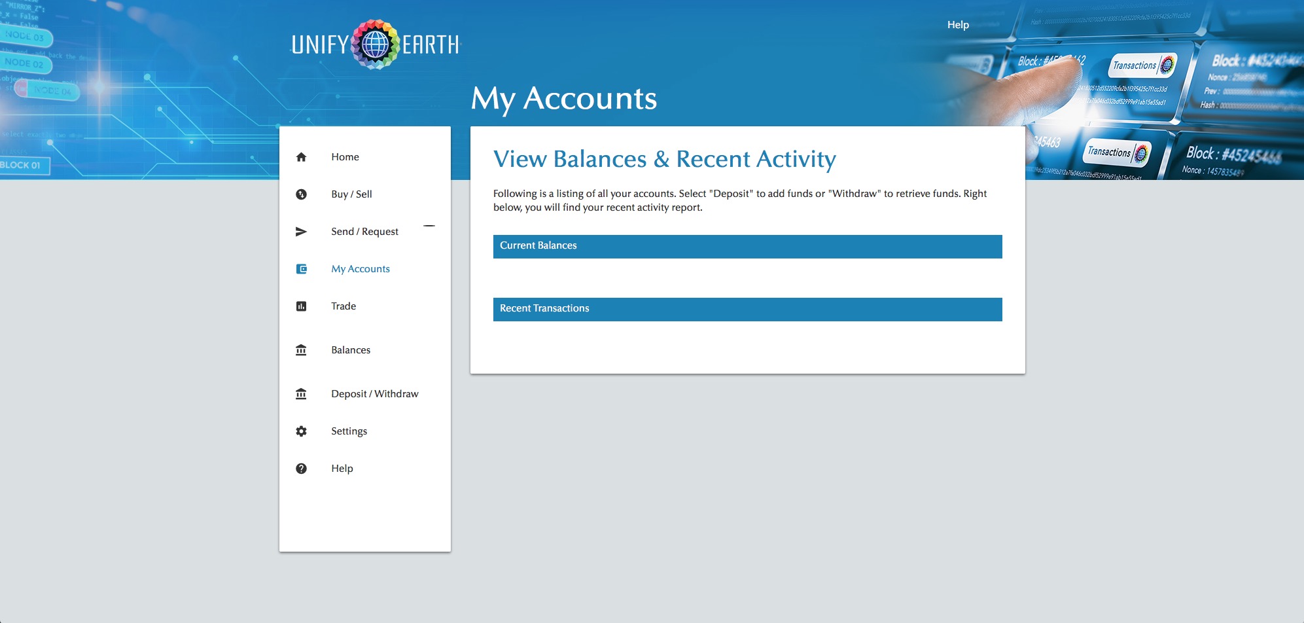
Task: Collapse the Send / Request submenu
Action: [429, 226]
